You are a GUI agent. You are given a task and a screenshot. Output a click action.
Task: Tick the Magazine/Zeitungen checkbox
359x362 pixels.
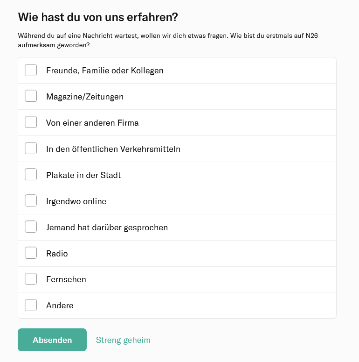[31, 97]
